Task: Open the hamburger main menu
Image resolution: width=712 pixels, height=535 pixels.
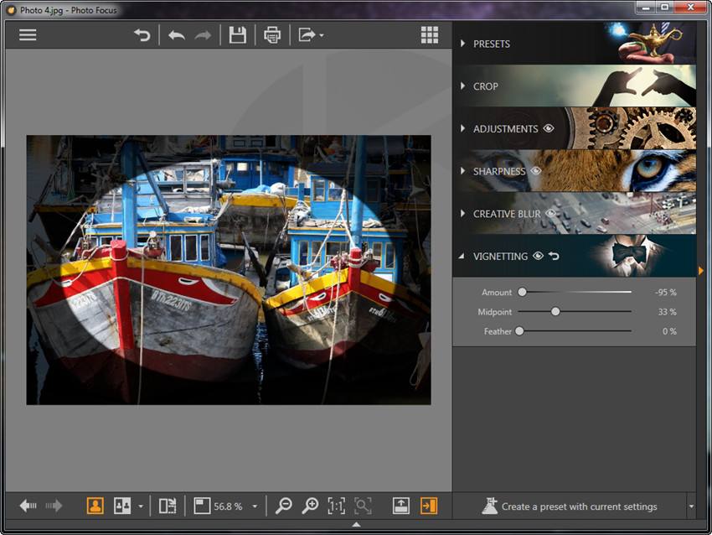Action: point(28,35)
